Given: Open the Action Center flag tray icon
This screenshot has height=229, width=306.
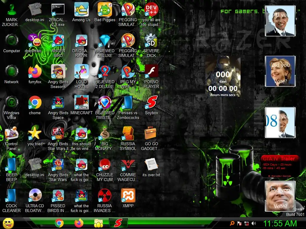Looking at the screenshot, I should (x=239, y=223).
